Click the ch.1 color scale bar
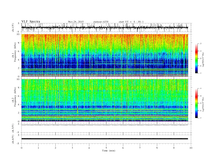This screenshot has height=166, width=215. (x=197, y=58)
